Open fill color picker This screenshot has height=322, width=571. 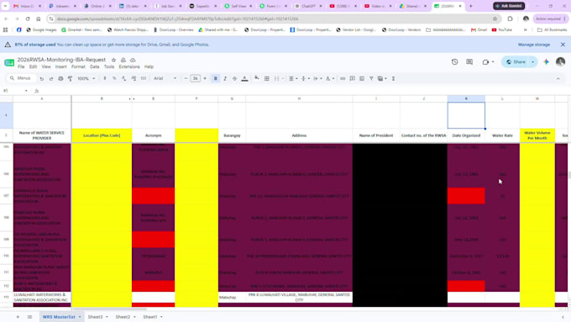coord(257,78)
